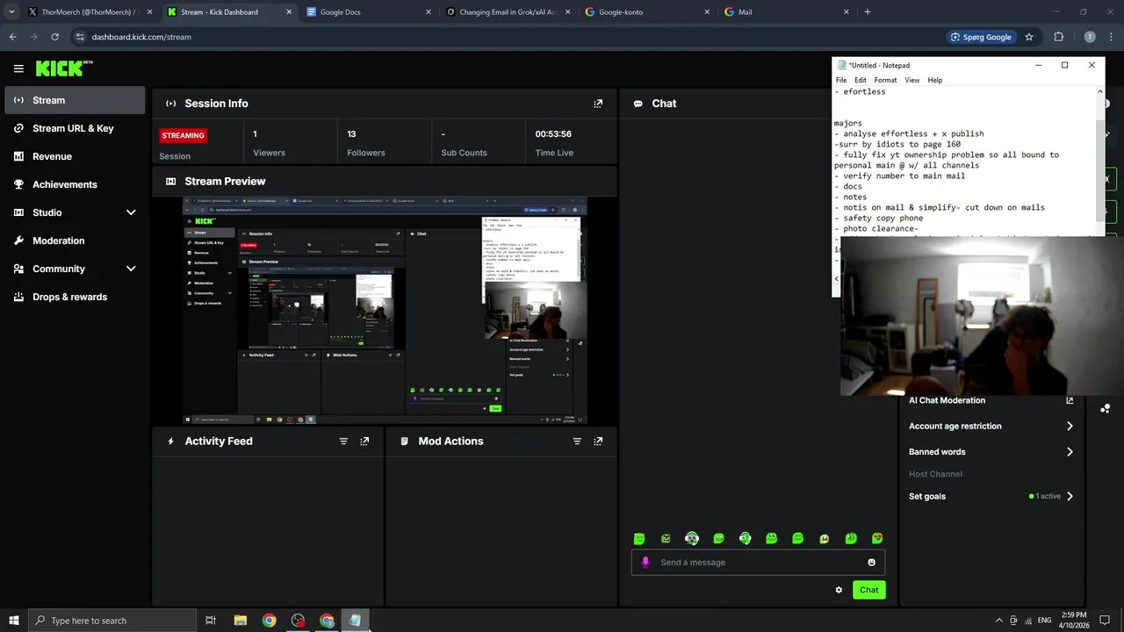
Task: Open Drops & rewards icon
Action: tap(18, 297)
